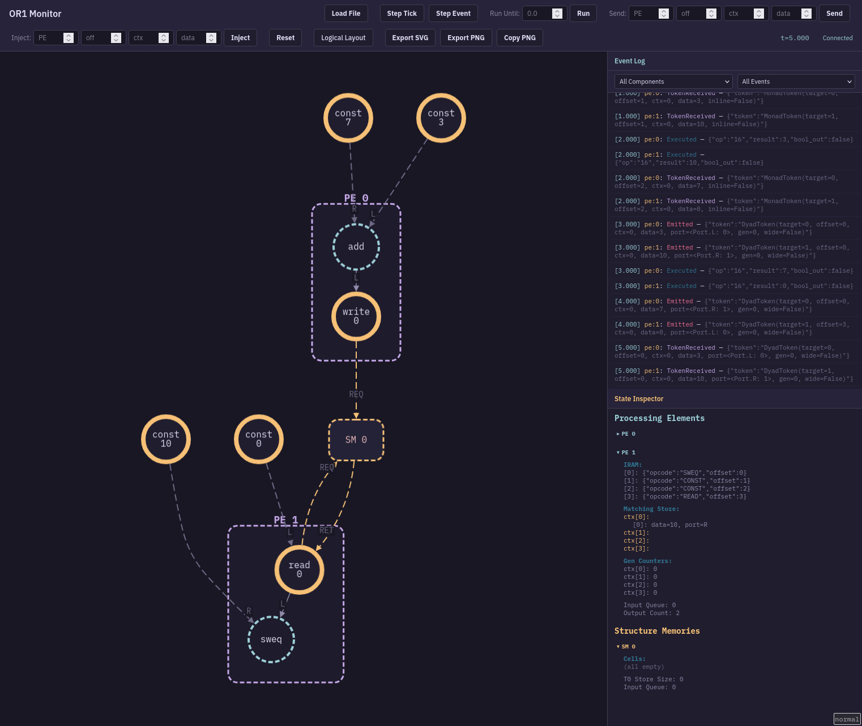
Task: Select the 'write 0' node
Action: (x=356, y=316)
